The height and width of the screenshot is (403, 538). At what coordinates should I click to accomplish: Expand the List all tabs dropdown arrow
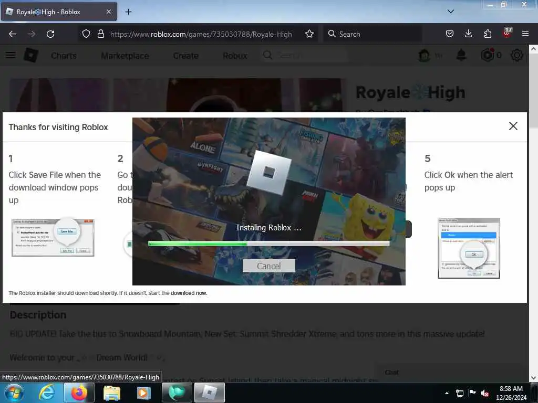pos(451,12)
